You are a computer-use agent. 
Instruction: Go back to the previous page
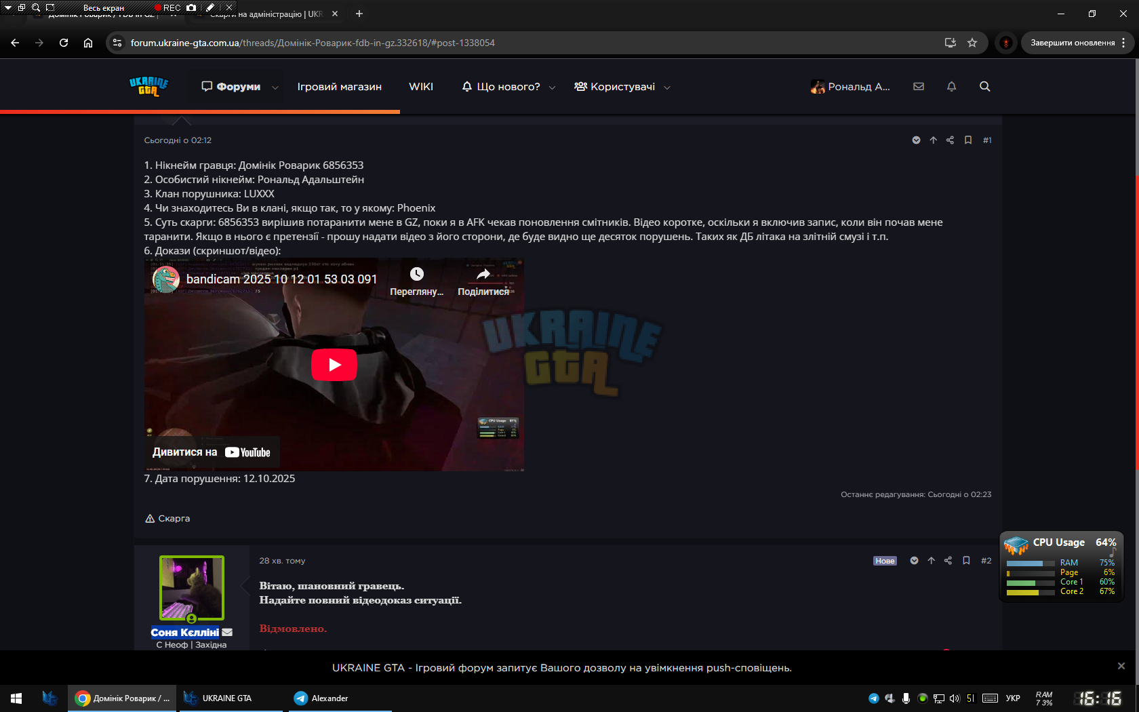[x=15, y=43]
